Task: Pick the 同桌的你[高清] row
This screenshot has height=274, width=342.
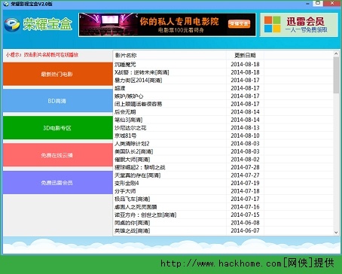Action: pyautogui.click(x=224, y=223)
